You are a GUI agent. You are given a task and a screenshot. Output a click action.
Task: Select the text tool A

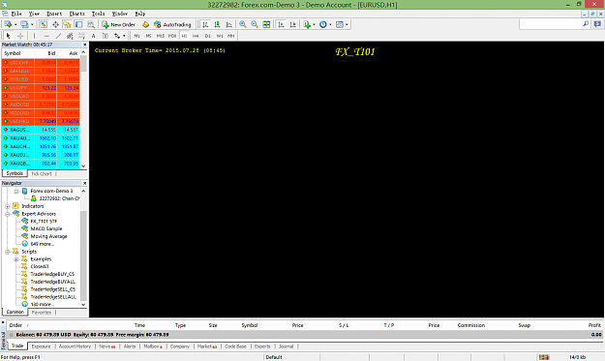pyautogui.click(x=93, y=36)
